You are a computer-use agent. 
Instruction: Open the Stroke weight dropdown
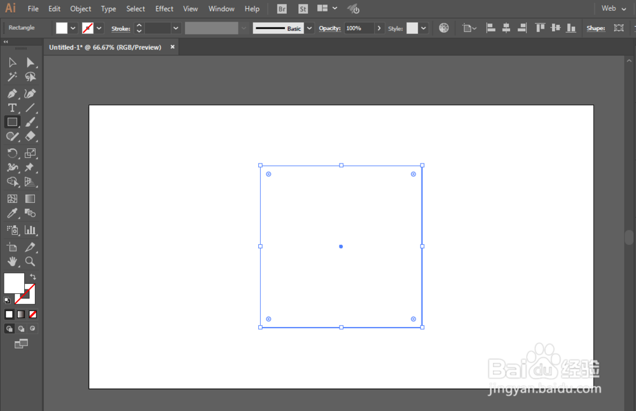click(176, 29)
